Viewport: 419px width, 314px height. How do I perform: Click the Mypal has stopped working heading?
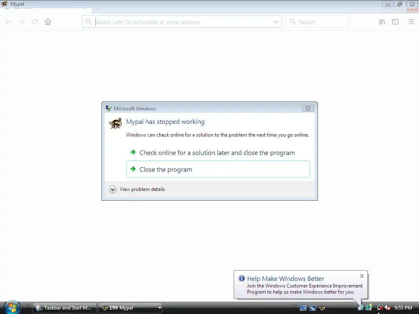[165, 122]
